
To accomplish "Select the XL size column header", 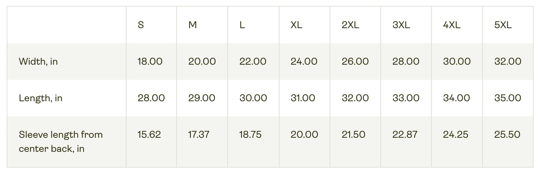I will 296,25.
